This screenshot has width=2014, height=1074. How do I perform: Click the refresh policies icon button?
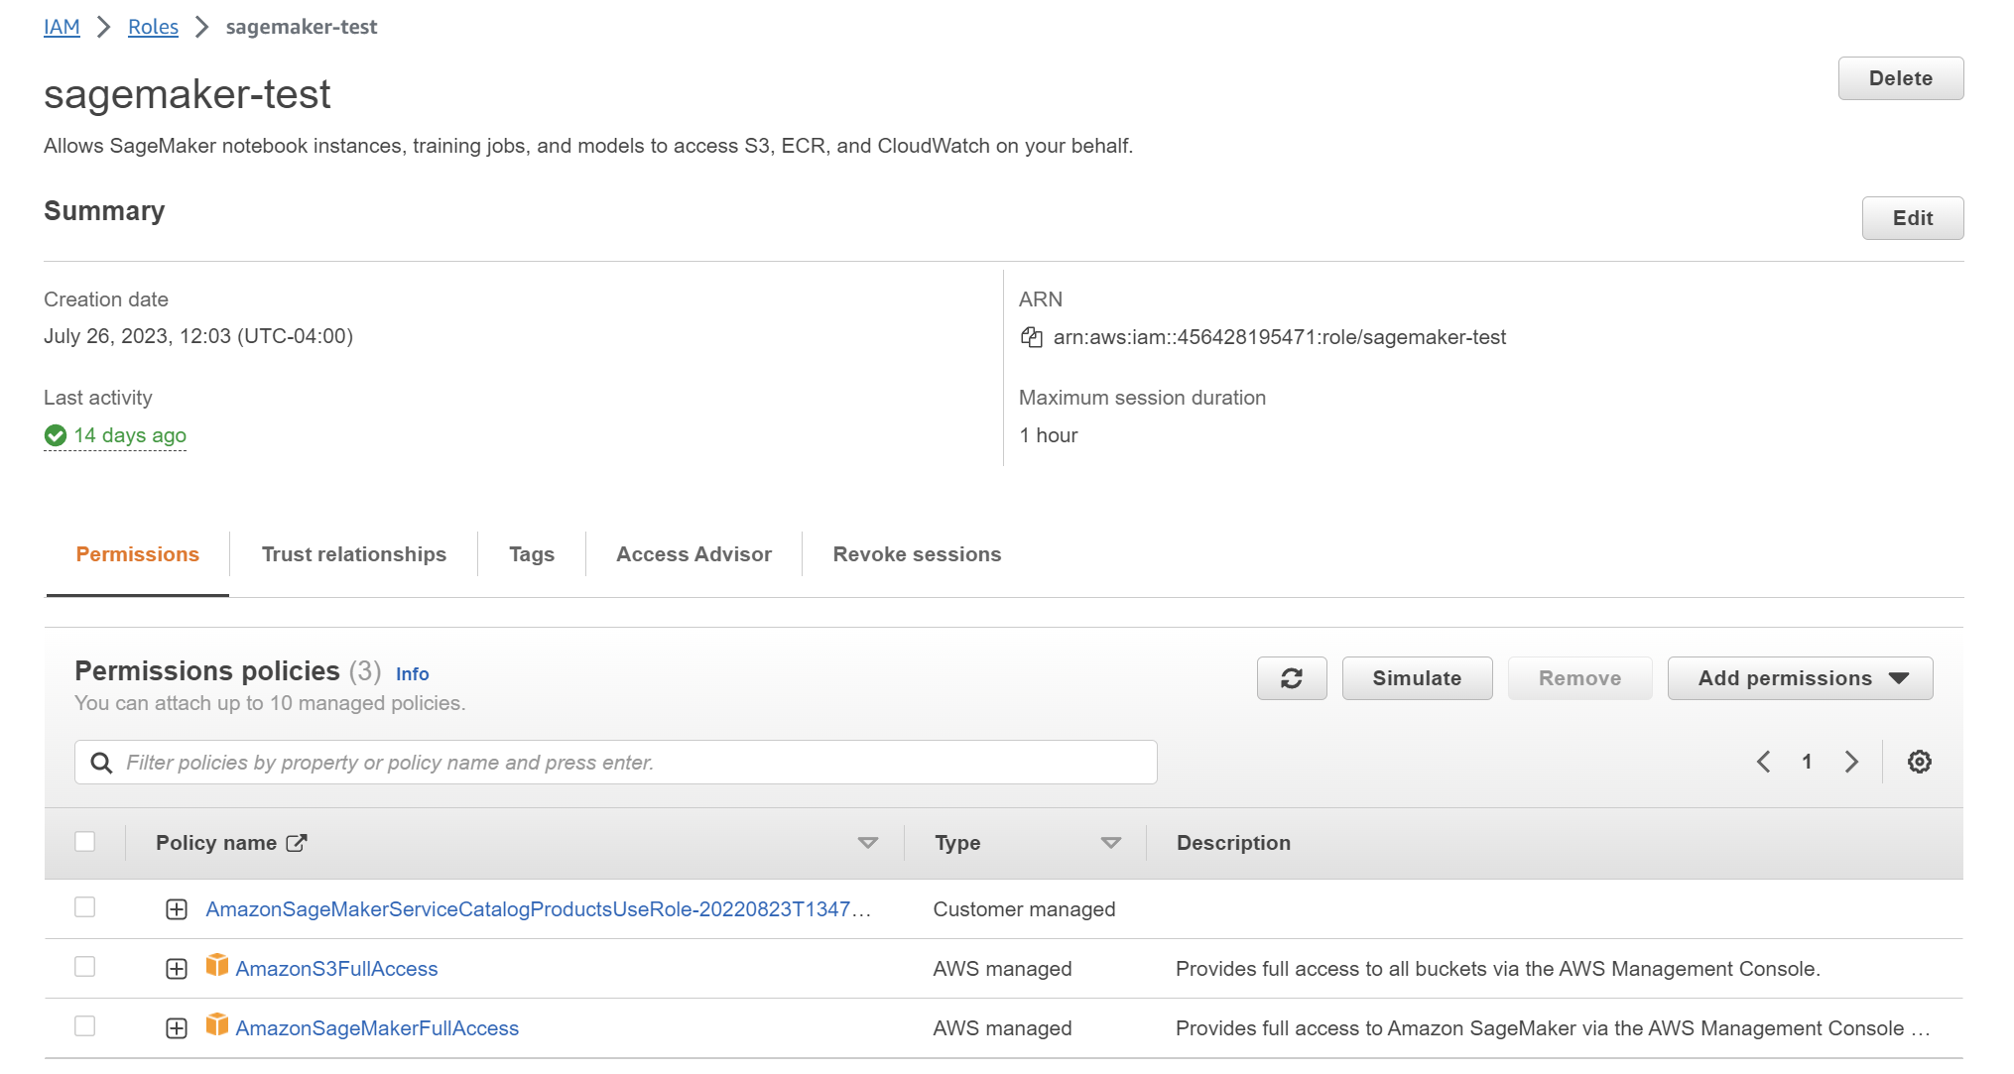coord(1291,678)
